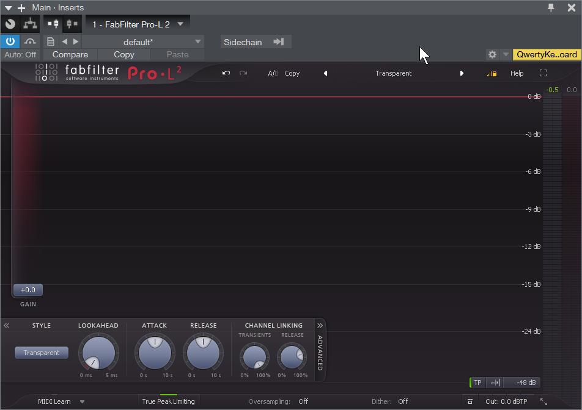Viewport: 582px width, 410px height.
Task: Open the default* preset dropdown
Action: click(143, 42)
